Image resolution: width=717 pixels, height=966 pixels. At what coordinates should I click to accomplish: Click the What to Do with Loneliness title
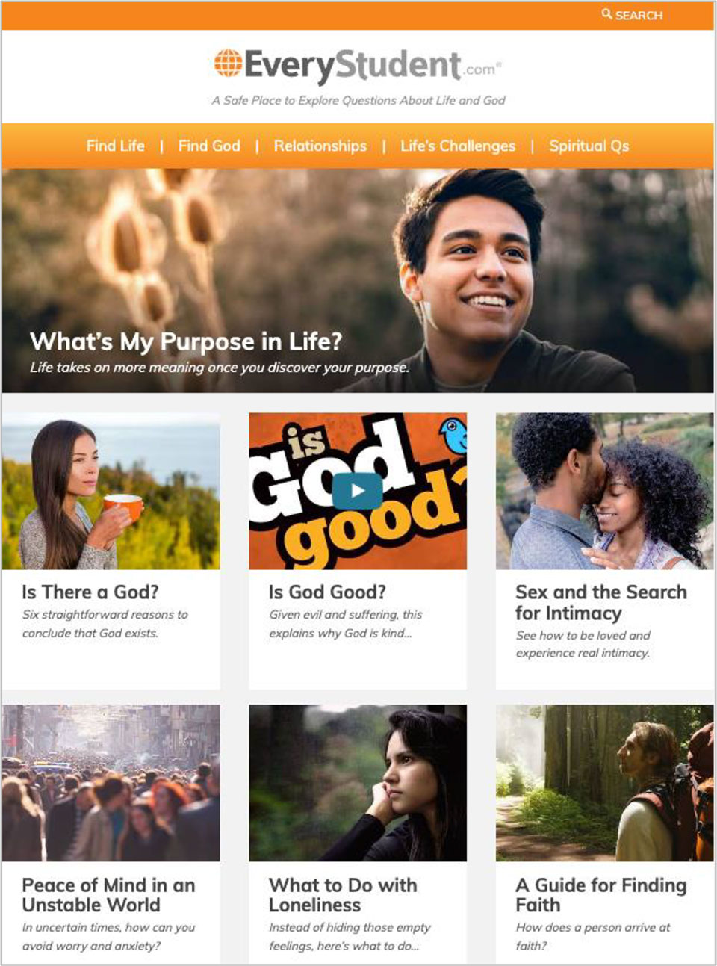coord(343,895)
